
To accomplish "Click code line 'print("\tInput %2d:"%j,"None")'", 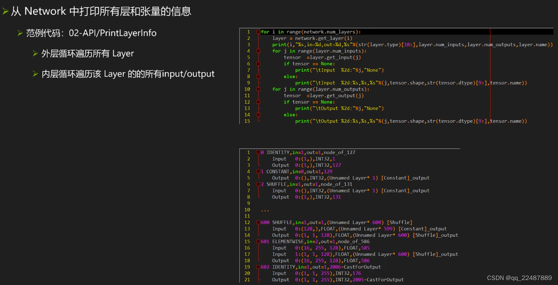I will click(339, 70).
